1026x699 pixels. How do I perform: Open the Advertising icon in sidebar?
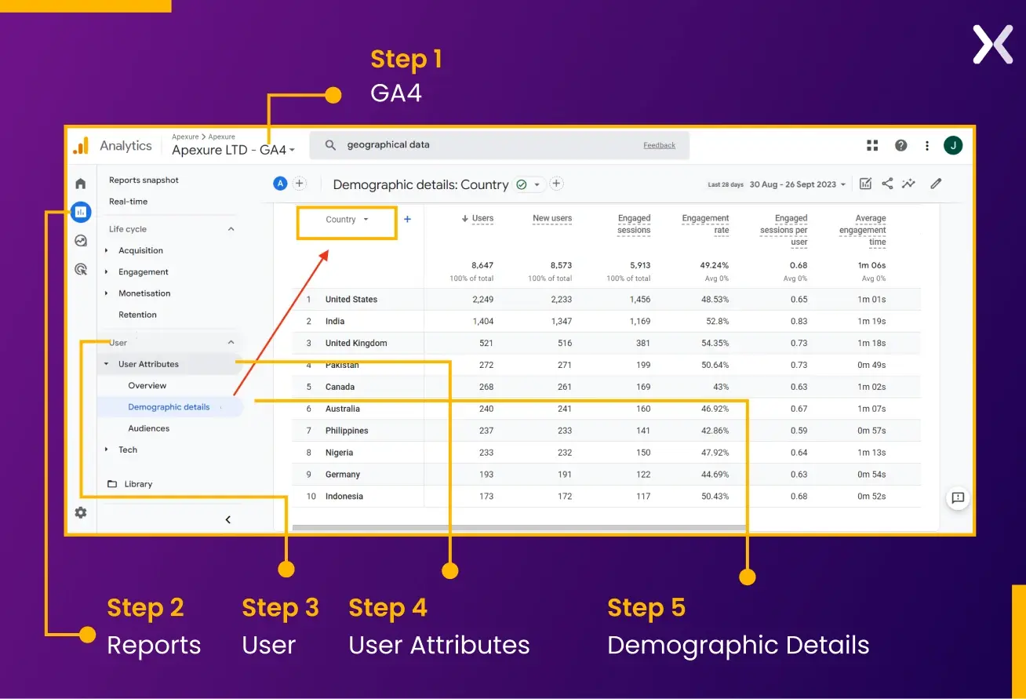pyautogui.click(x=81, y=269)
